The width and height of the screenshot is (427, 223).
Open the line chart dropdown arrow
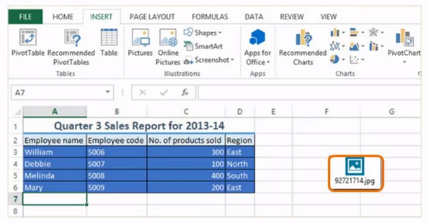point(343,46)
